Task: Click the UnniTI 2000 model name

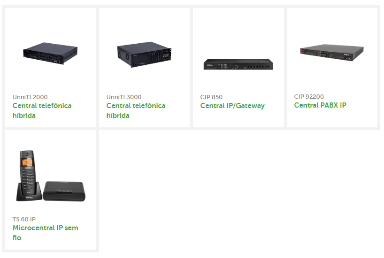Action: (x=30, y=97)
